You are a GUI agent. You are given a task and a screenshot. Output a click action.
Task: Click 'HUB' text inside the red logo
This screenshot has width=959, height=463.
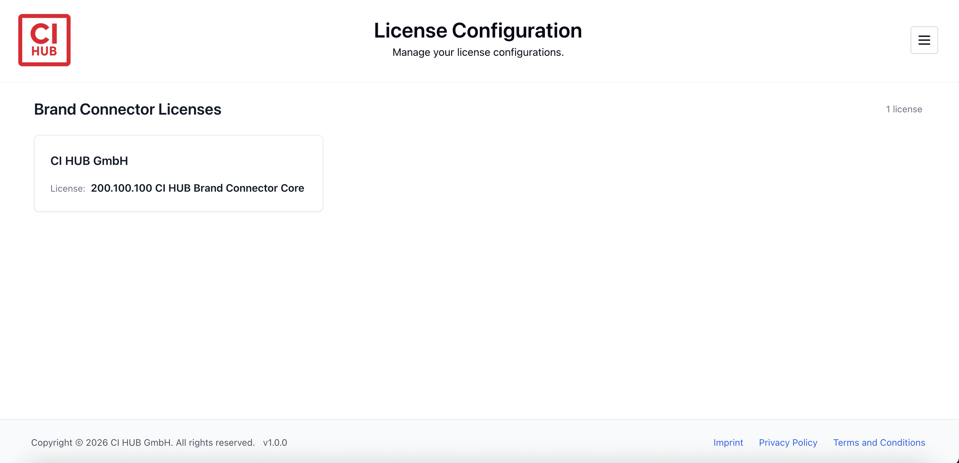click(x=44, y=51)
